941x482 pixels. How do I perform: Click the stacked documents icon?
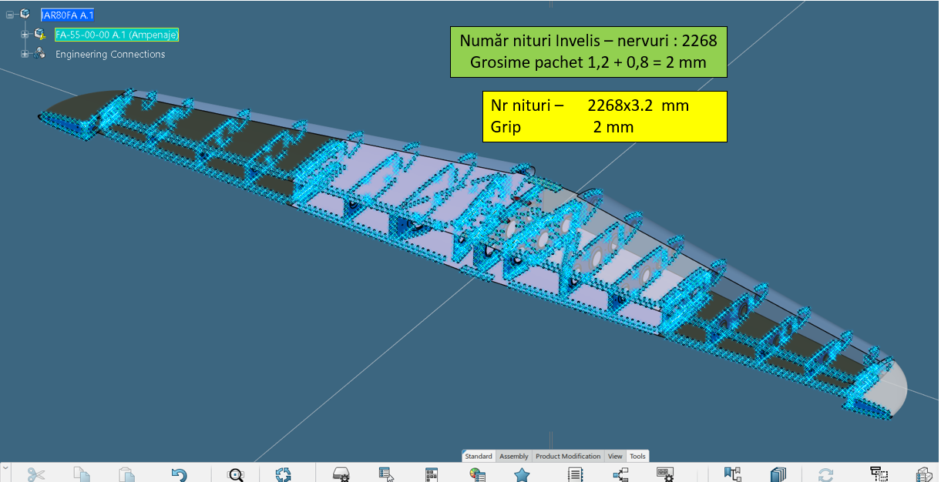778,474
